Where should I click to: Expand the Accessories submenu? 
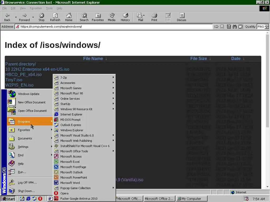coord(84,83)
